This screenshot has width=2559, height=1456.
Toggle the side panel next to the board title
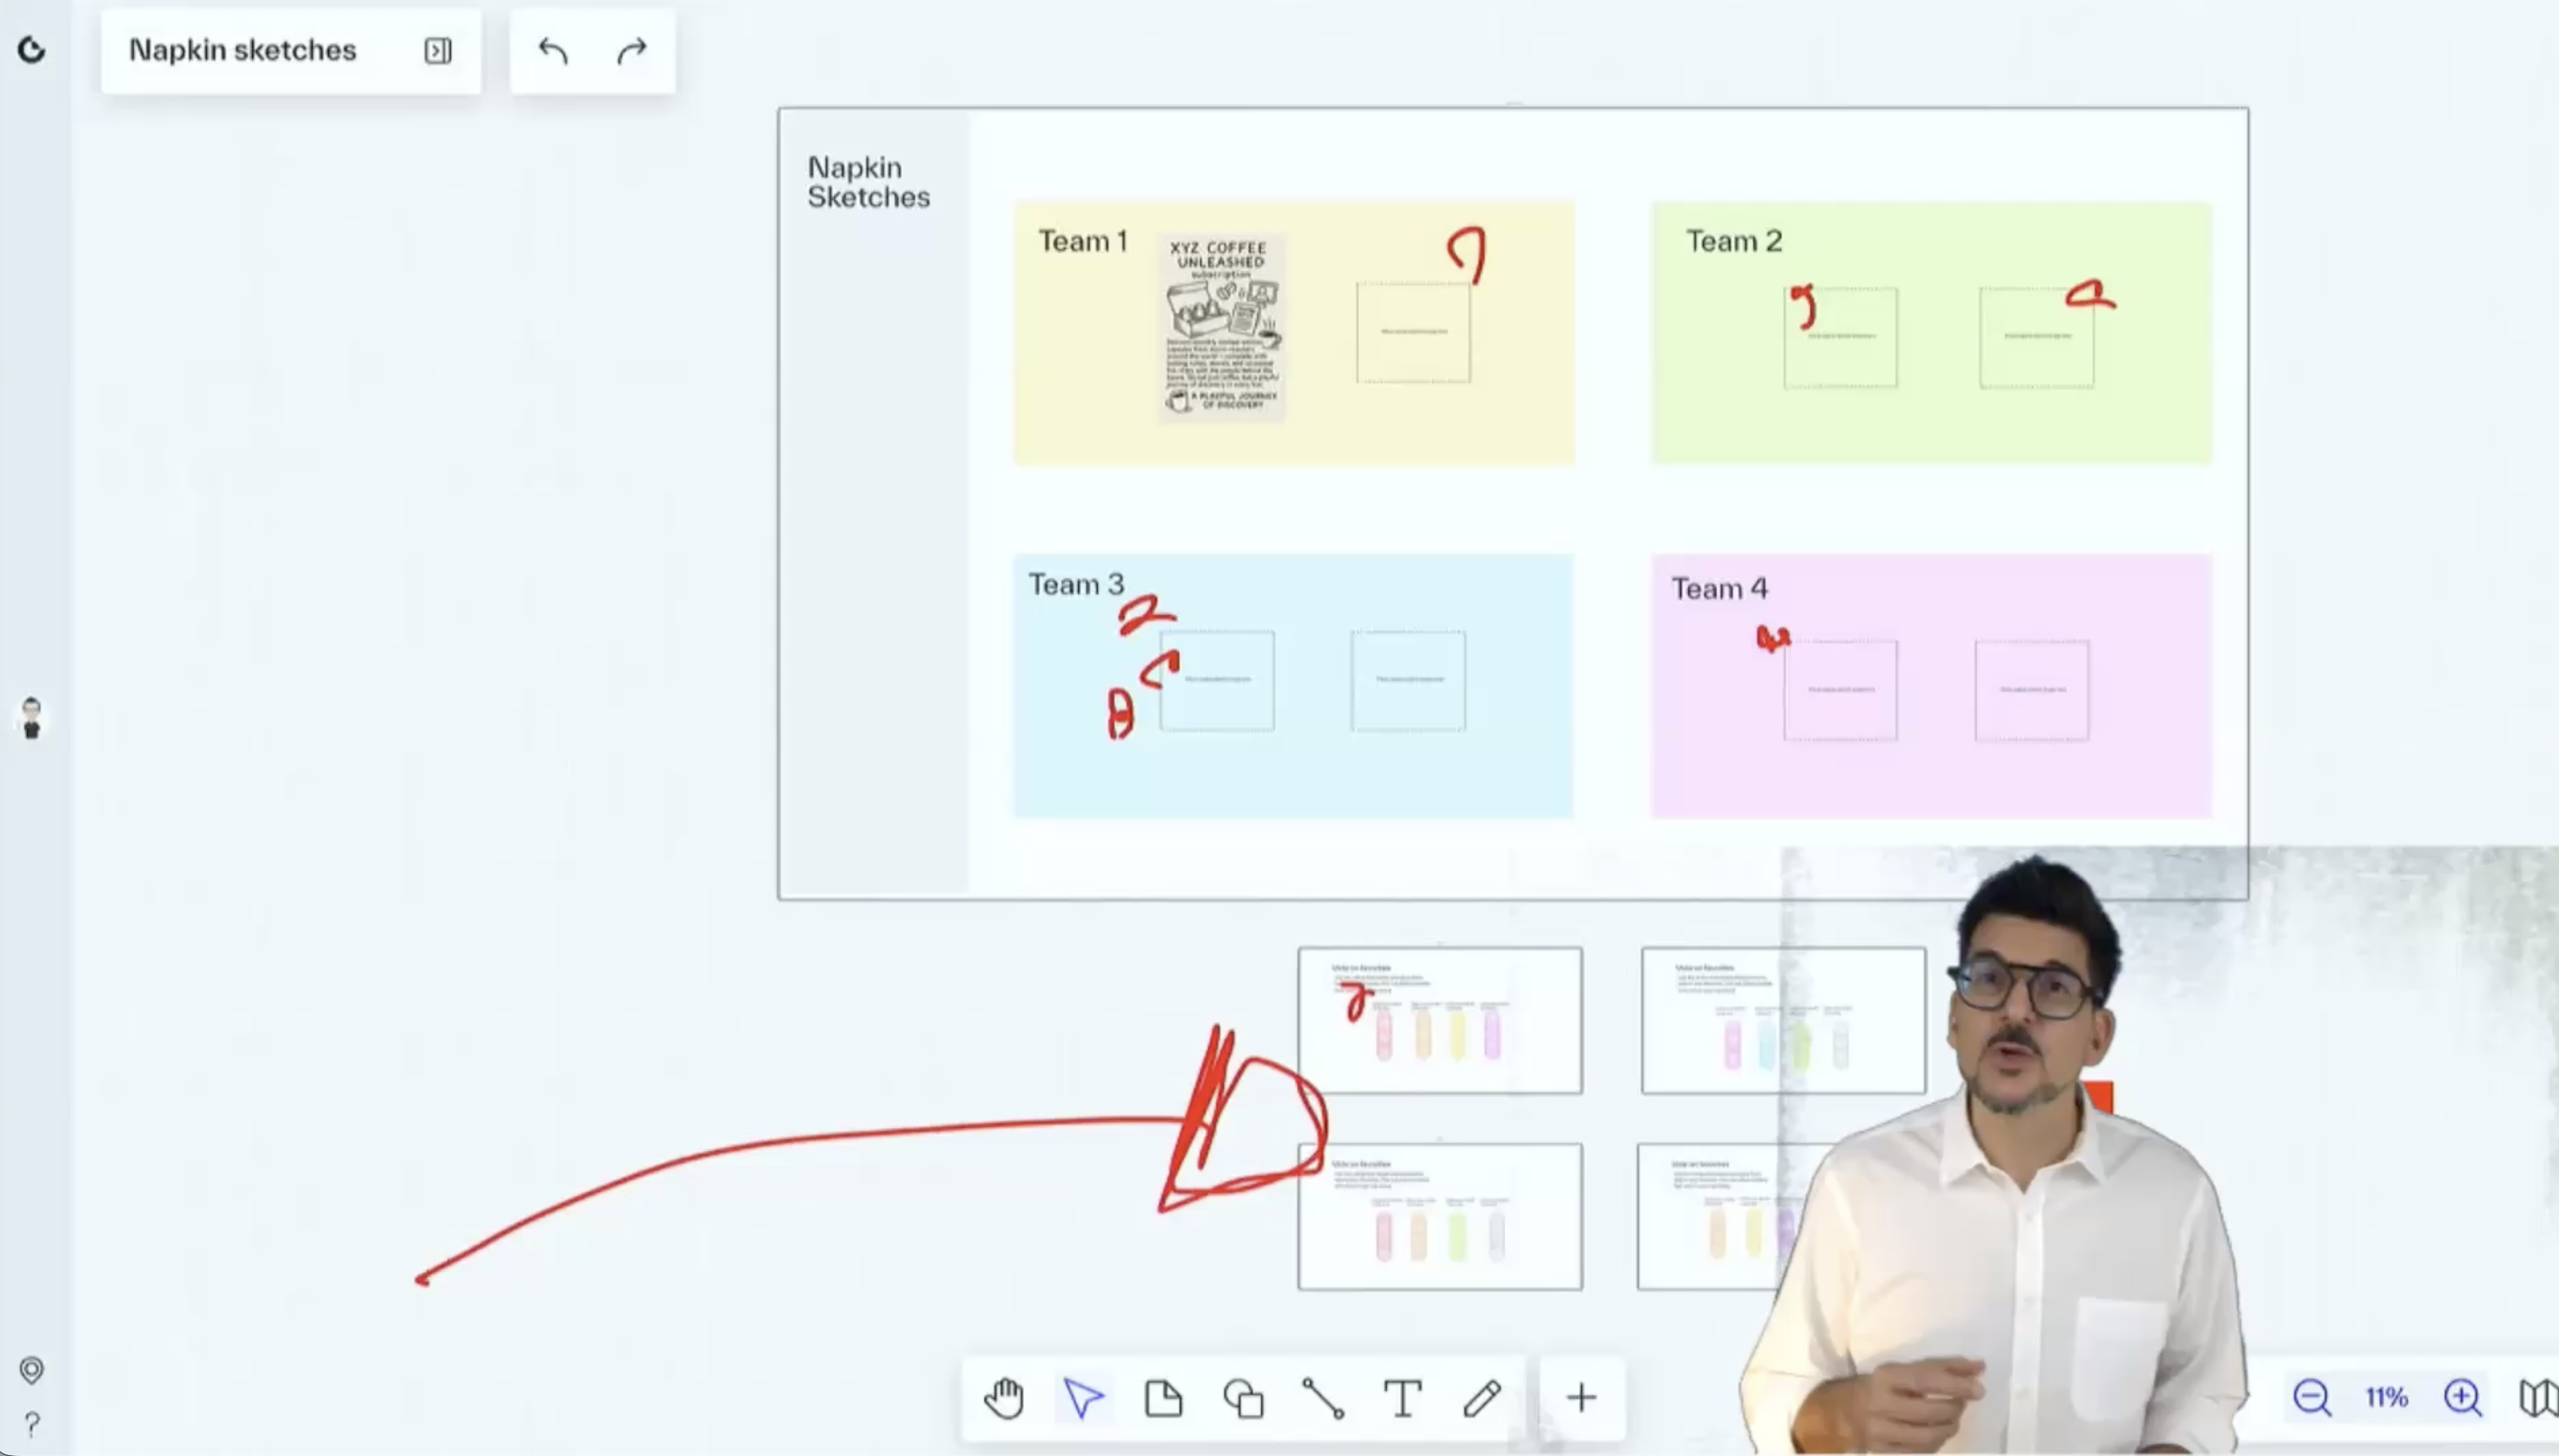click(x=438, y=51)
